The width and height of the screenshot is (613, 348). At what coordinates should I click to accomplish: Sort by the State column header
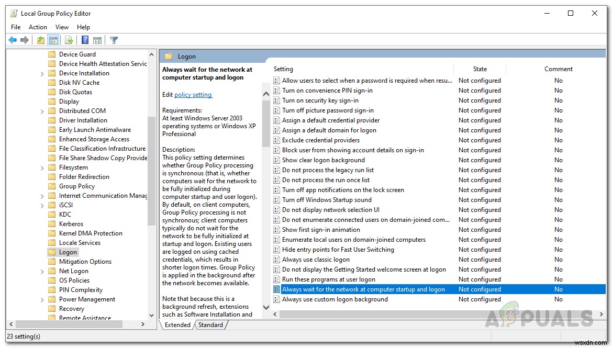pos(480,69)
